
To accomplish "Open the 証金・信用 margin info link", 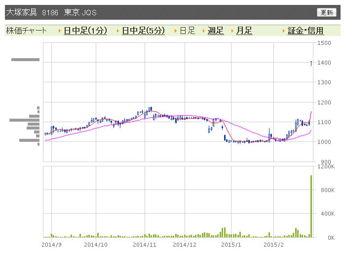I will coord(306,31).
